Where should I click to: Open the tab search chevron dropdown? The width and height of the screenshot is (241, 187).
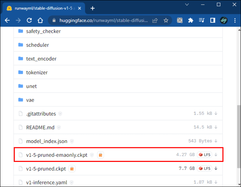(x=187, y=5)
